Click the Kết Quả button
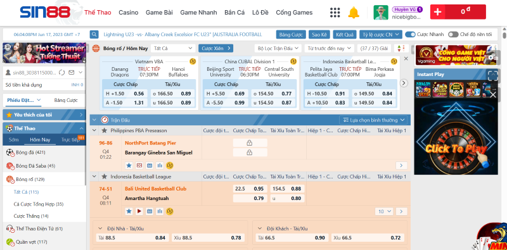This screenshot has width=507, height=250. click(345, 34)
